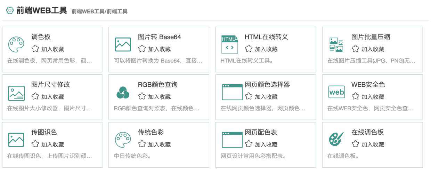Image resolution: width=431 pixels, height=177 pixels.
Task: Click description 在线图片压缩工具(JPG、PNG)
Action: 371,61
